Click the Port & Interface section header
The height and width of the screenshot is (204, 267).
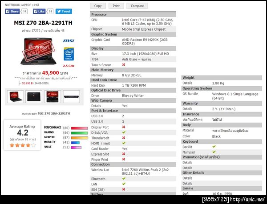(x=133, y=111)
